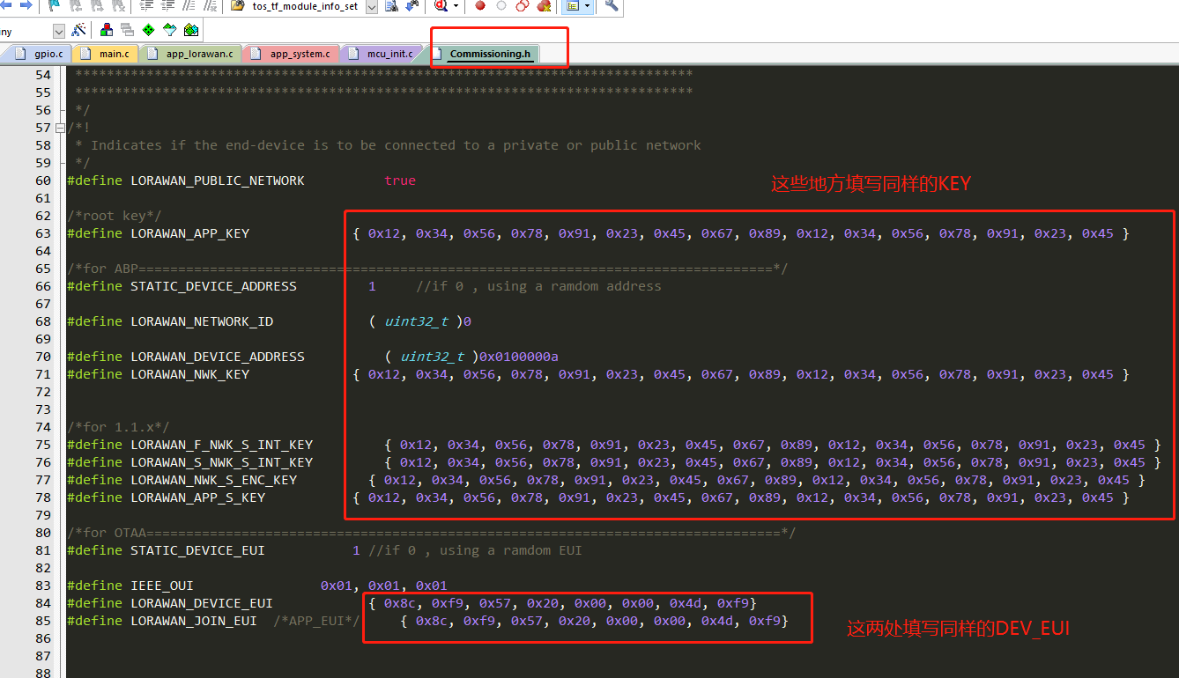Click STATIC_DEVICE_ADDRESS identifier
The height and width of the screenshot is (678, 1179).
(x=213, y=286)
